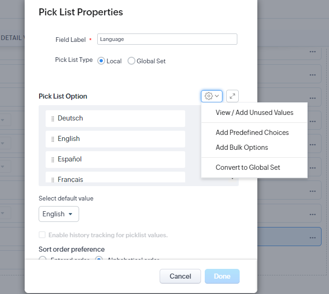Select the Local pick list type
The height and width of the screenshot is (294, 329).
101,61
